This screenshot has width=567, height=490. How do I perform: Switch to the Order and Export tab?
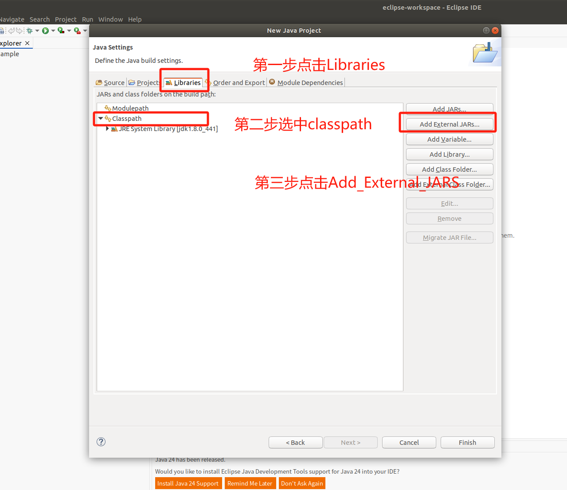pyautogui.click(x=235, y=82)
